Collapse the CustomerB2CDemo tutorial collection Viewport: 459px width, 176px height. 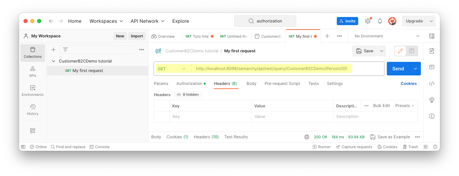[x=53, y=61]
